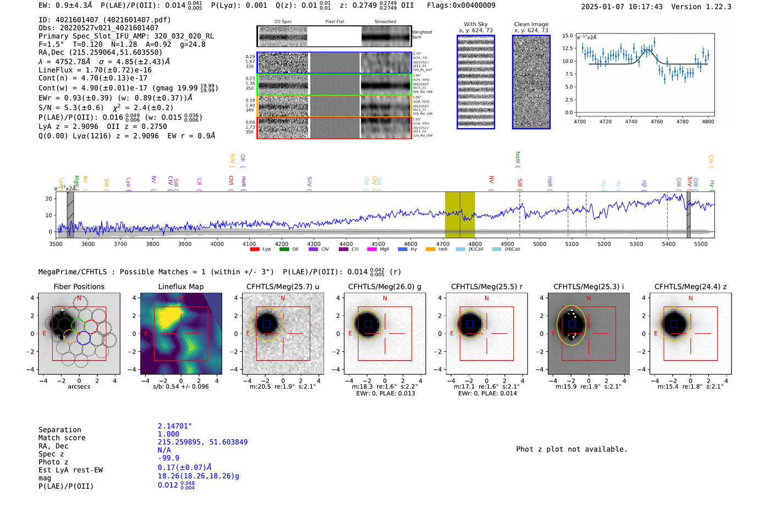
Task: Click the HeII orange legend swatch
Action: click(430, 249)
